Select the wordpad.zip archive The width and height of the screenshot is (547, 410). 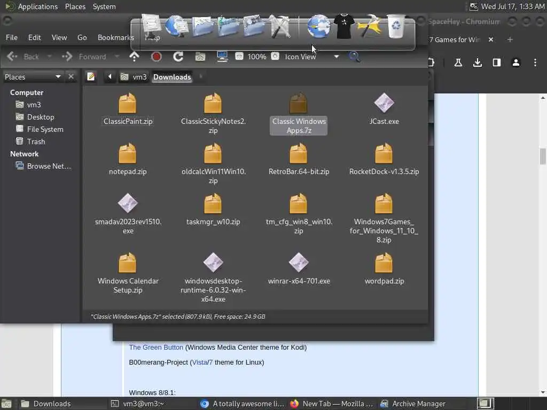pos(384,269)
